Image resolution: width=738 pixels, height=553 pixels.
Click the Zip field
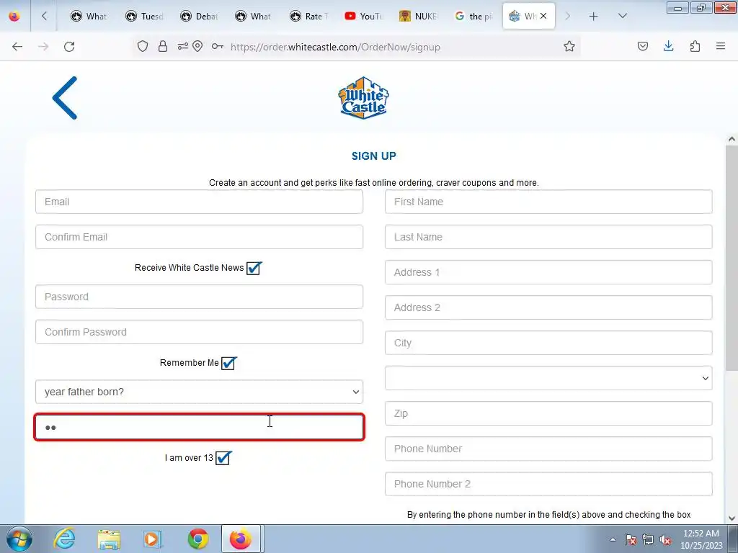[x=548, y=413]
